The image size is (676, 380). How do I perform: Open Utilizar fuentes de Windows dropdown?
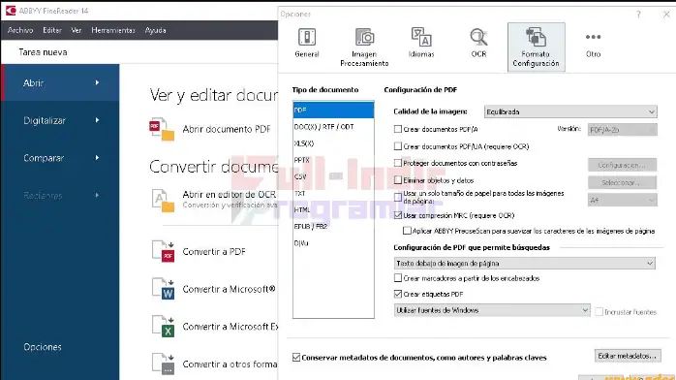[x=491, y=310]
